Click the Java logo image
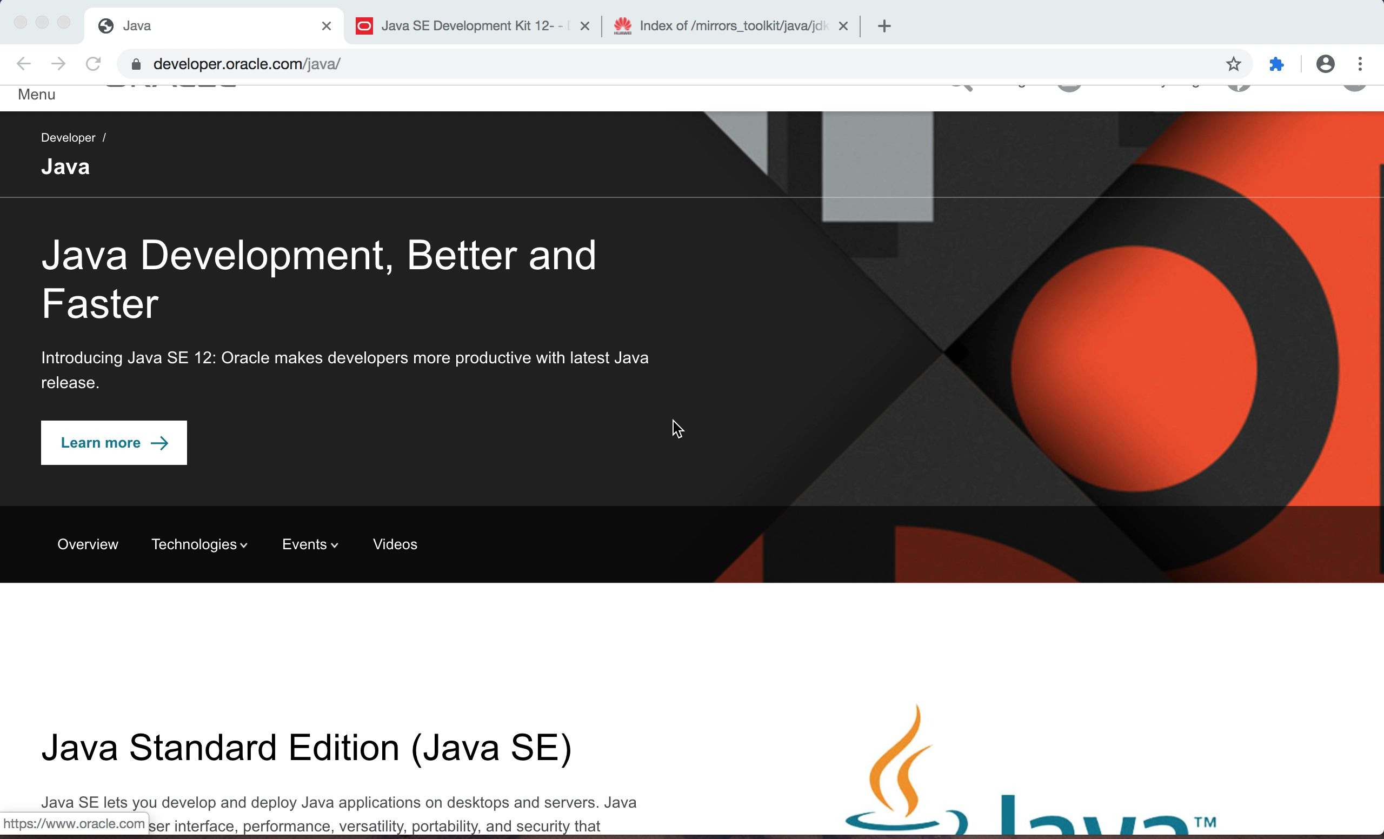1384x839 pixels. pyautogui.click(x=1030, y=769)
